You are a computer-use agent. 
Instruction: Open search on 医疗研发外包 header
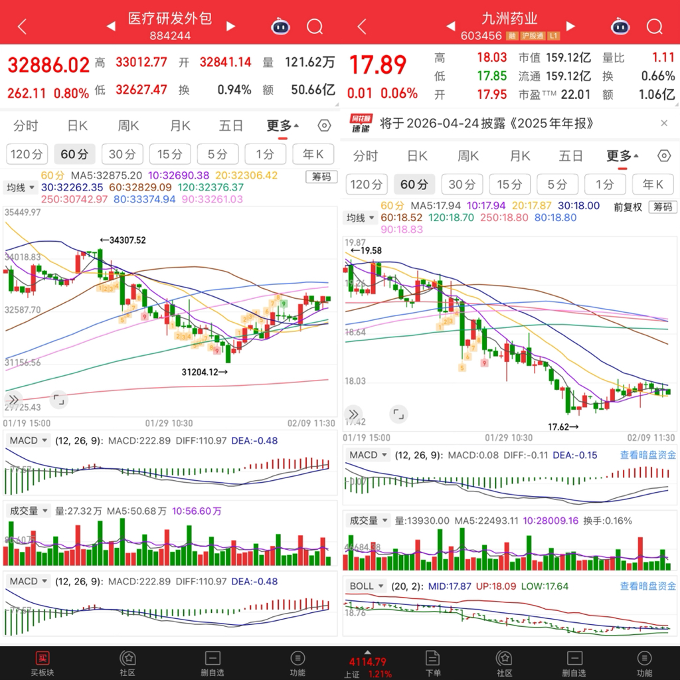point(315,27)
